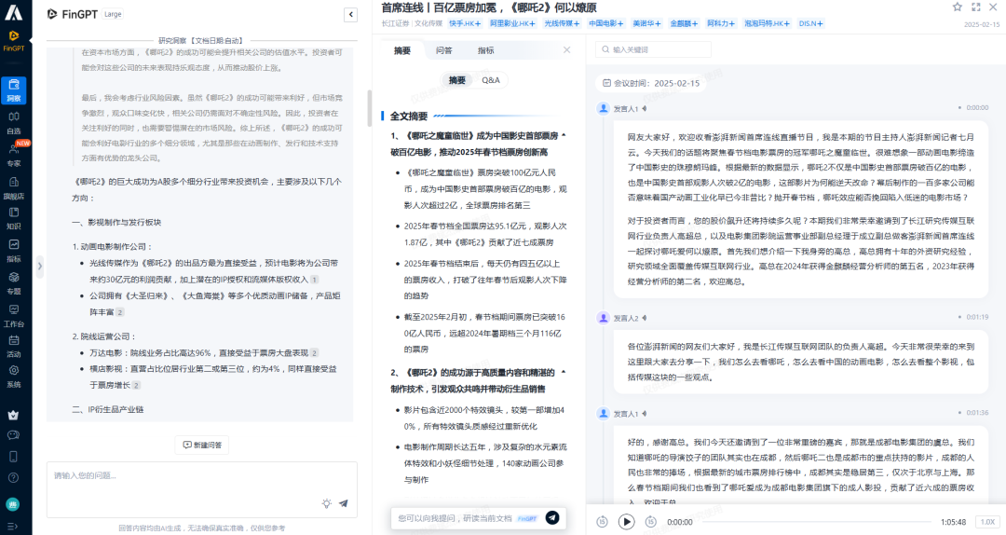The height and width of the screenshot is (535, 1006).
Task: Click the crown VIP icon
Action: tap(13, 415)
